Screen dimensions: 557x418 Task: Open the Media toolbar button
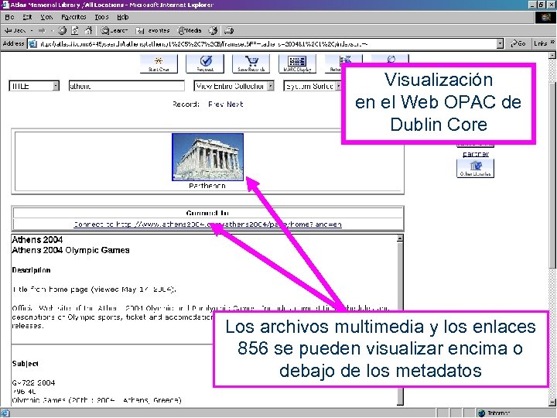coord(190,30)
